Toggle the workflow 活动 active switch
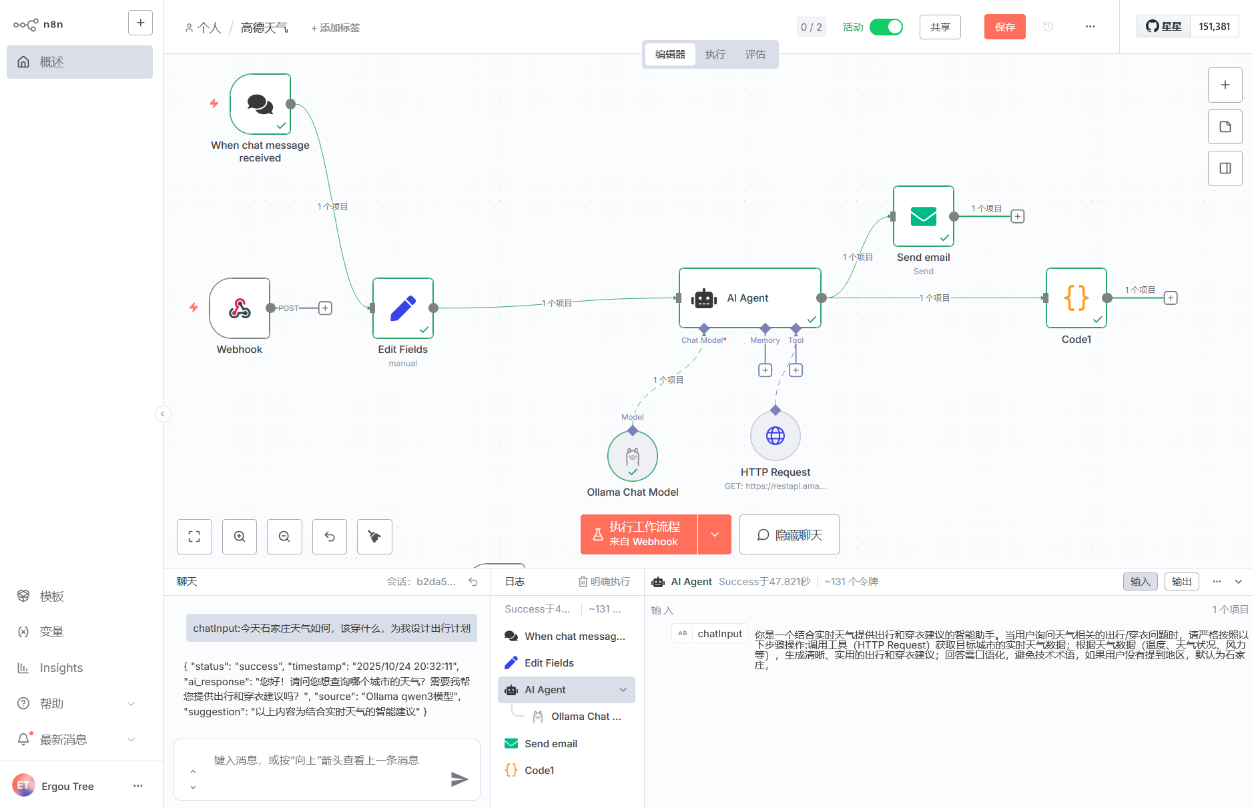1252x808 pixels. 886,27
